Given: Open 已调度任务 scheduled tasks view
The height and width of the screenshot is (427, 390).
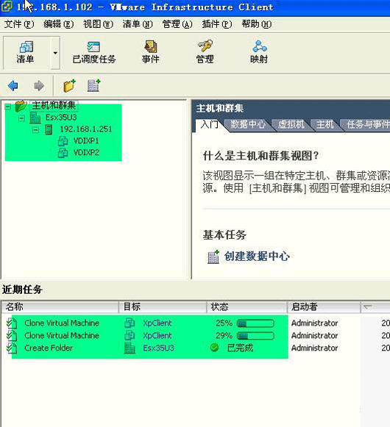Looking at the screenshot, I should (94, 53).
